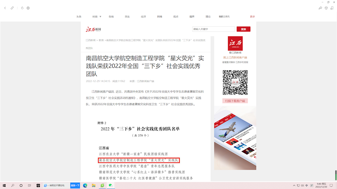This screenshot has width=337, height=189.
Task: Click the 搜索一下 taskbar button
Action: (x=75, y=185)
